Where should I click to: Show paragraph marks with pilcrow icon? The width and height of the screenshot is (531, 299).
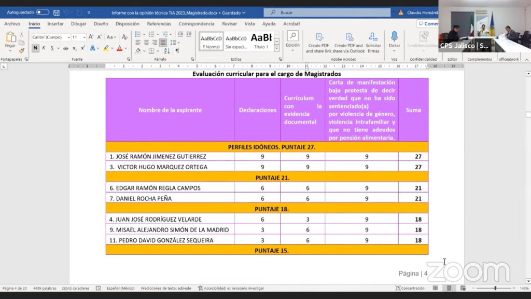tap(177, 51)
